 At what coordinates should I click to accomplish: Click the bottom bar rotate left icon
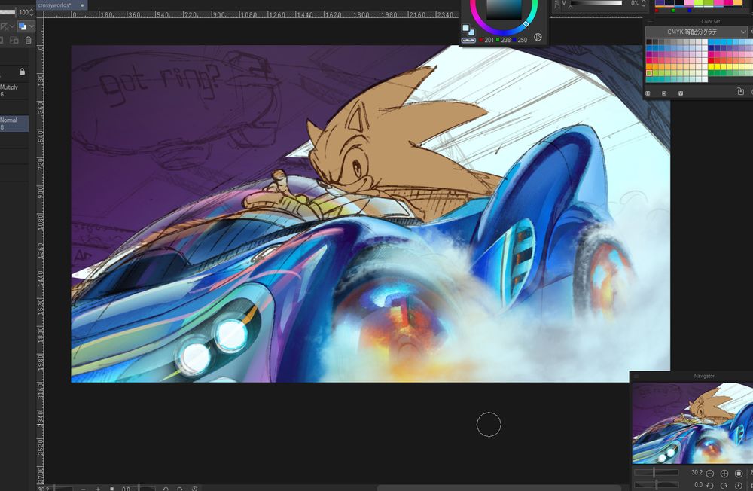click(166, 489)
